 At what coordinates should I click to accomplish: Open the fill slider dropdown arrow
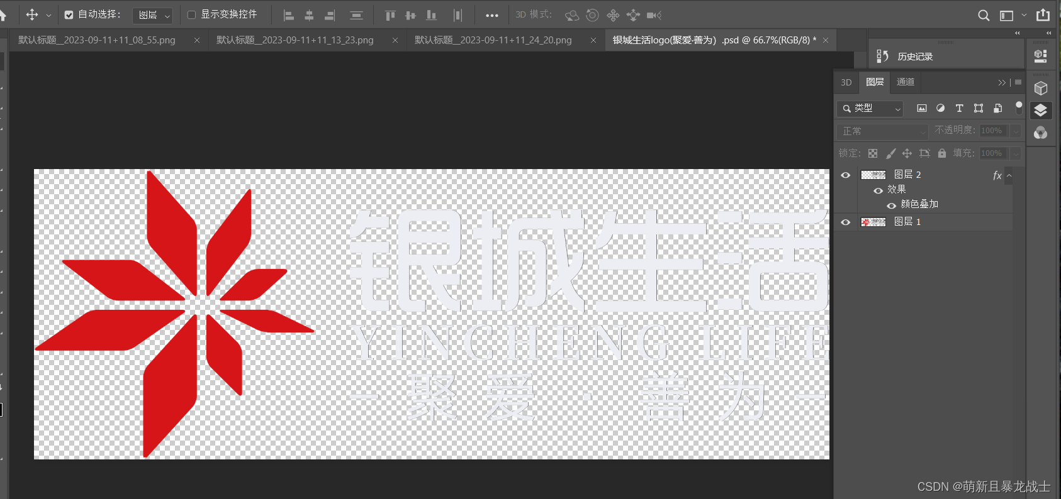coord(1015,153)
